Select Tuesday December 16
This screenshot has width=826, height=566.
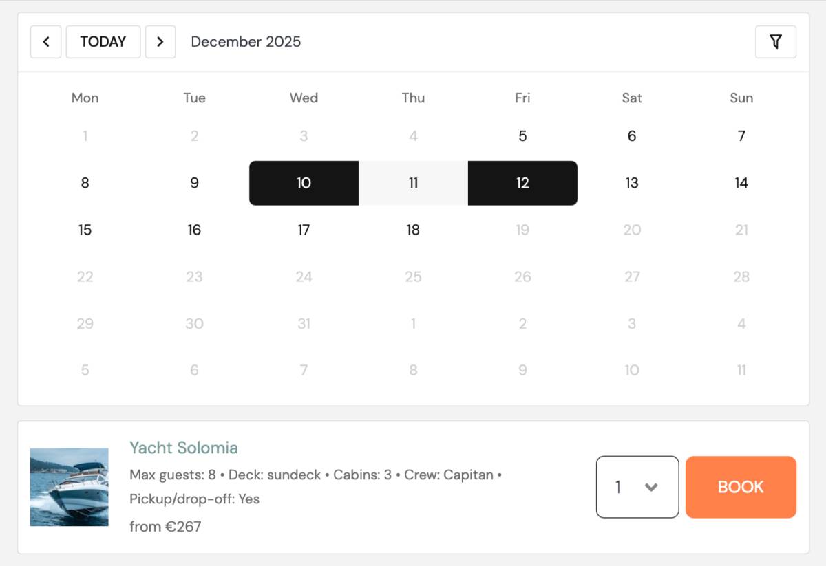[194, 230]
